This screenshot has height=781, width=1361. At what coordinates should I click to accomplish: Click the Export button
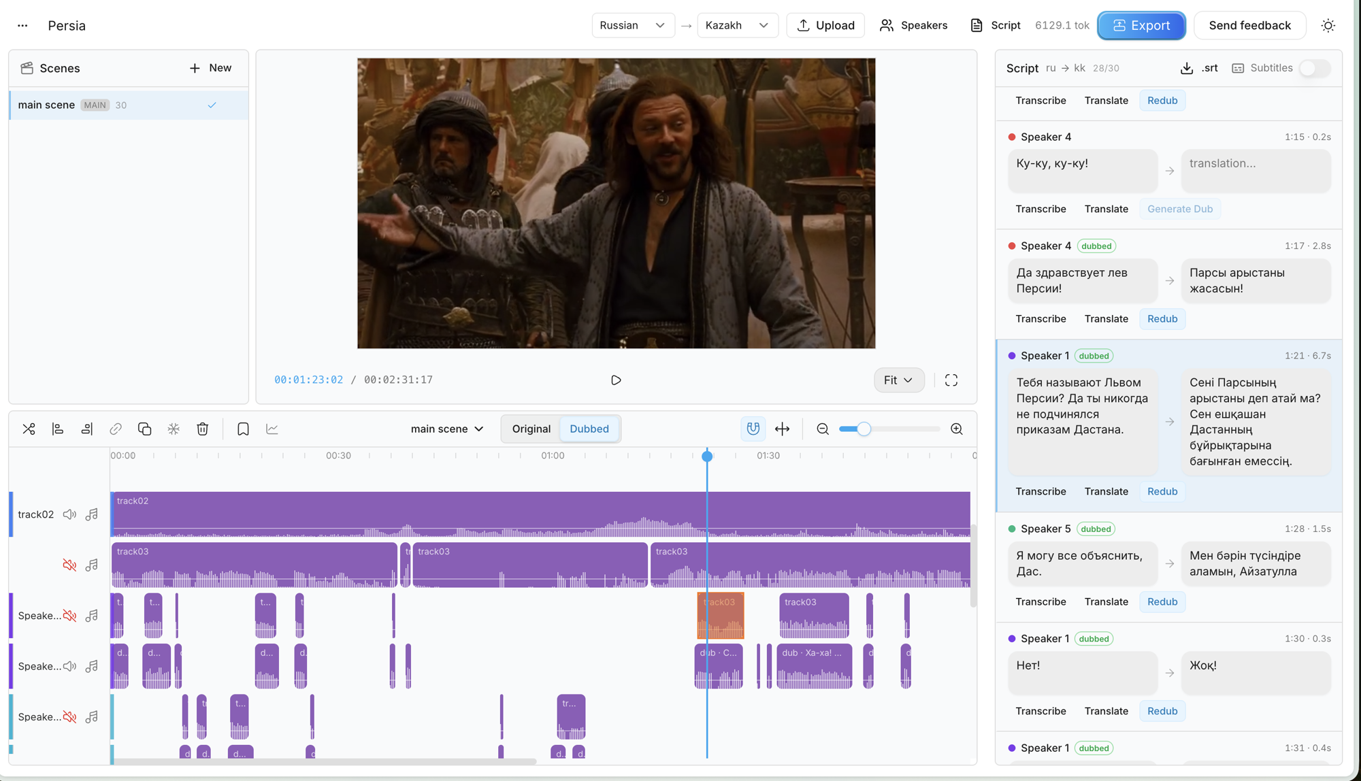(1141, 25)
